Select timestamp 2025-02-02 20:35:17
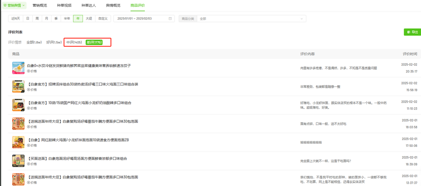This screenshot has width=421, height=186. pyautogui.click(x=409, y=68)
